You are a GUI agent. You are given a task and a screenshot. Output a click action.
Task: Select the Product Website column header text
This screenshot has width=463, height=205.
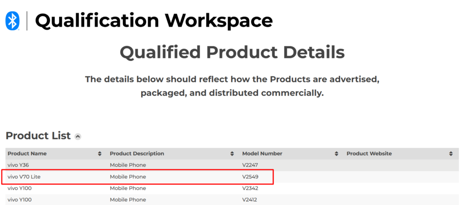[369, 154]
